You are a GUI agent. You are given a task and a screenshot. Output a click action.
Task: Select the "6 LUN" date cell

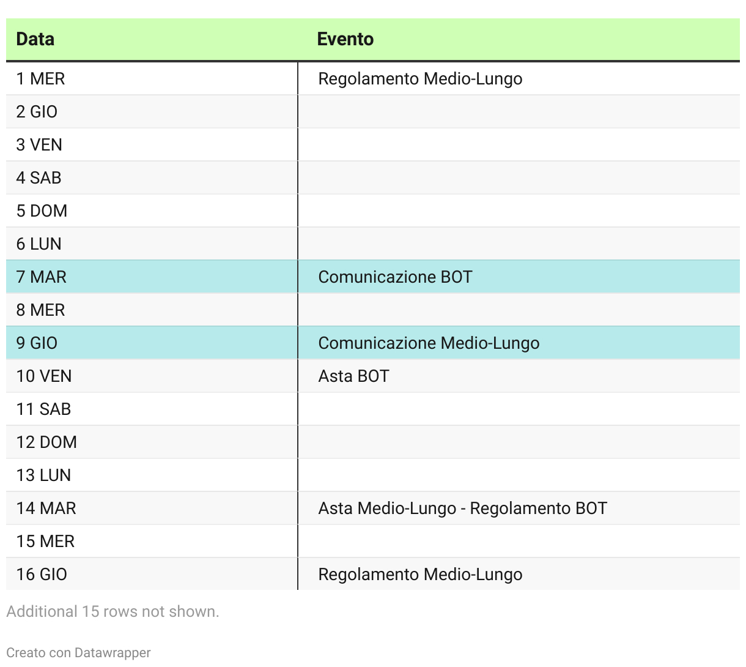(39, 244)
